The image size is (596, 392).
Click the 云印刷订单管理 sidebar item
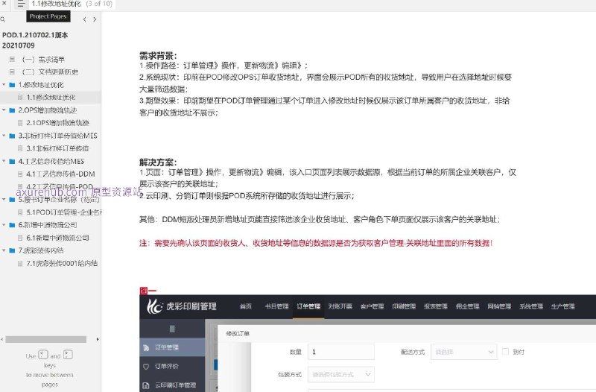pos(176,385)
